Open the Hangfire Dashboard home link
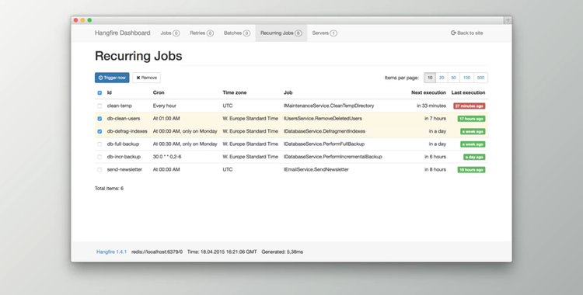 122,33
